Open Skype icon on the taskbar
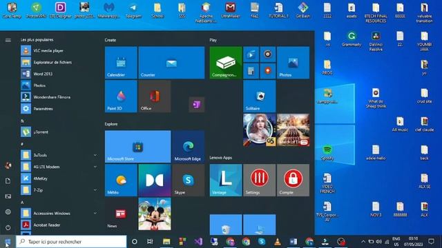Screen dimensions: 442x248 (262, 242)
